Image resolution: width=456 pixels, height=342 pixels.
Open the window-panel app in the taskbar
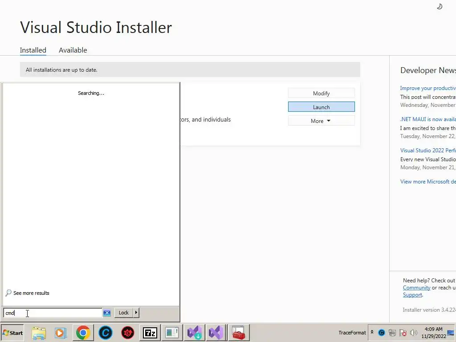tap(172, 333)
